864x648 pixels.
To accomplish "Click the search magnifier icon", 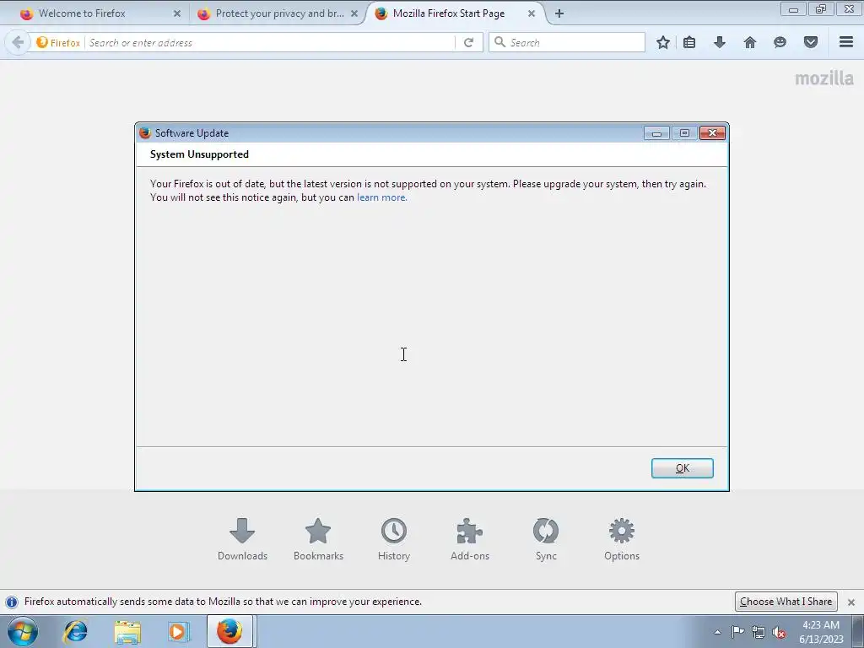I will coord(499,42).
